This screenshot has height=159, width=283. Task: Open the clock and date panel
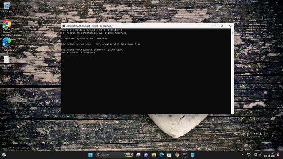pyautogui.click(x=270, y=155)
